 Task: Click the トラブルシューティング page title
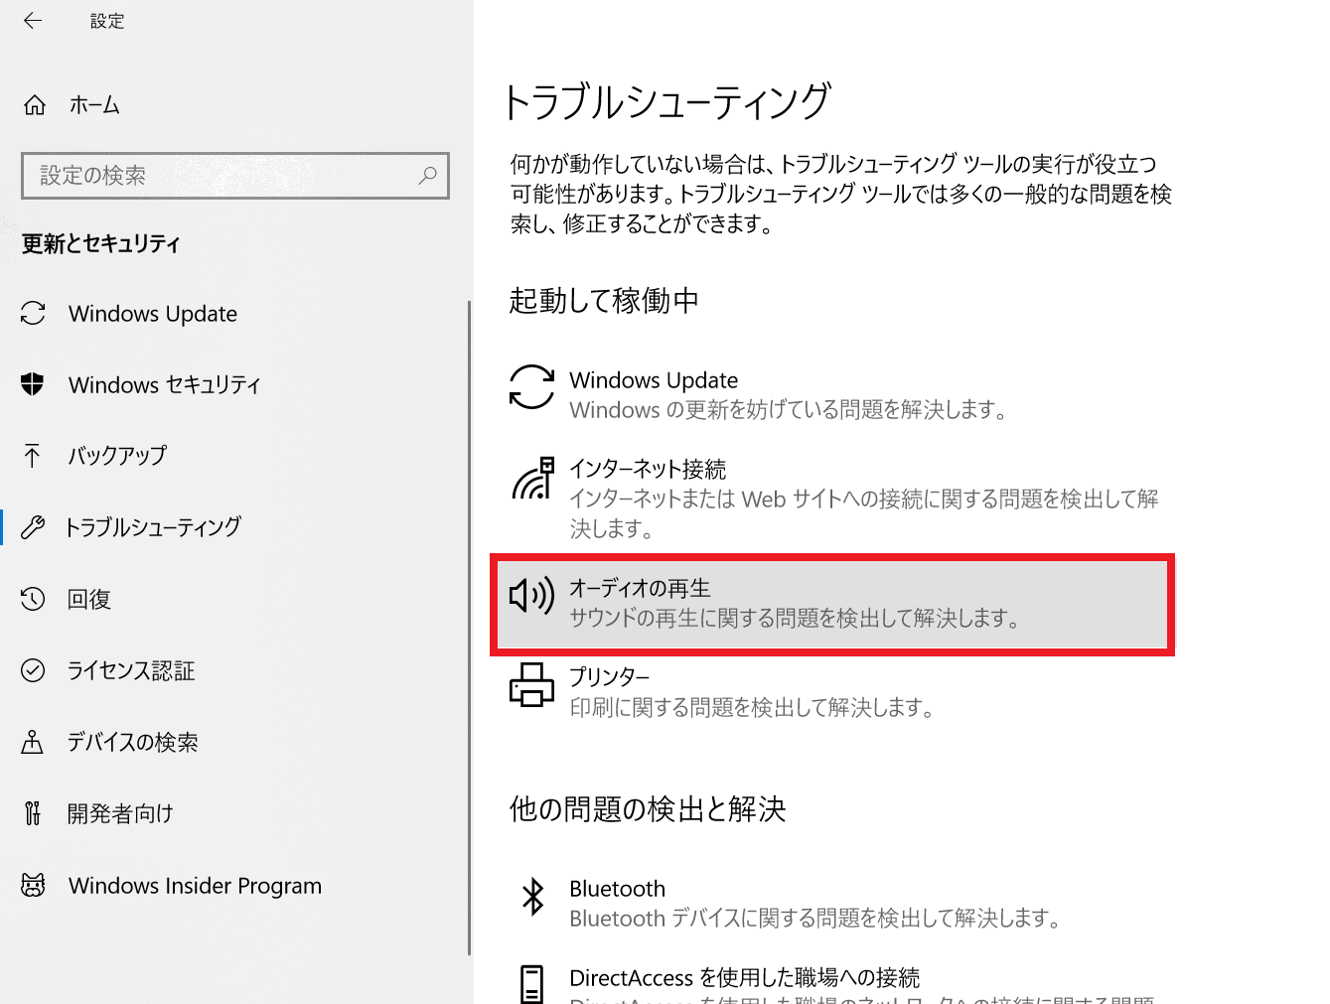point(667,101)
